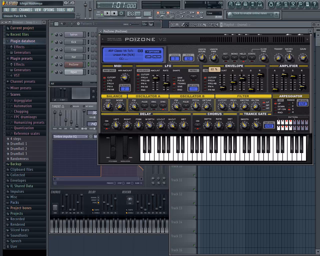Screen dimensions: 320x256
Task: Select the Ogun channel button
Action: tap(74, 72)
